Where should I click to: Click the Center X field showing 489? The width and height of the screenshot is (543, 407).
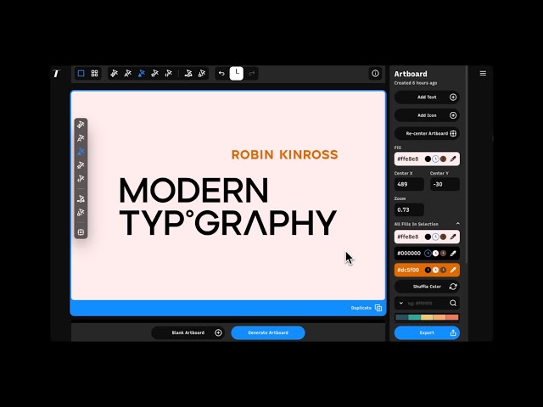pos(409,184)
